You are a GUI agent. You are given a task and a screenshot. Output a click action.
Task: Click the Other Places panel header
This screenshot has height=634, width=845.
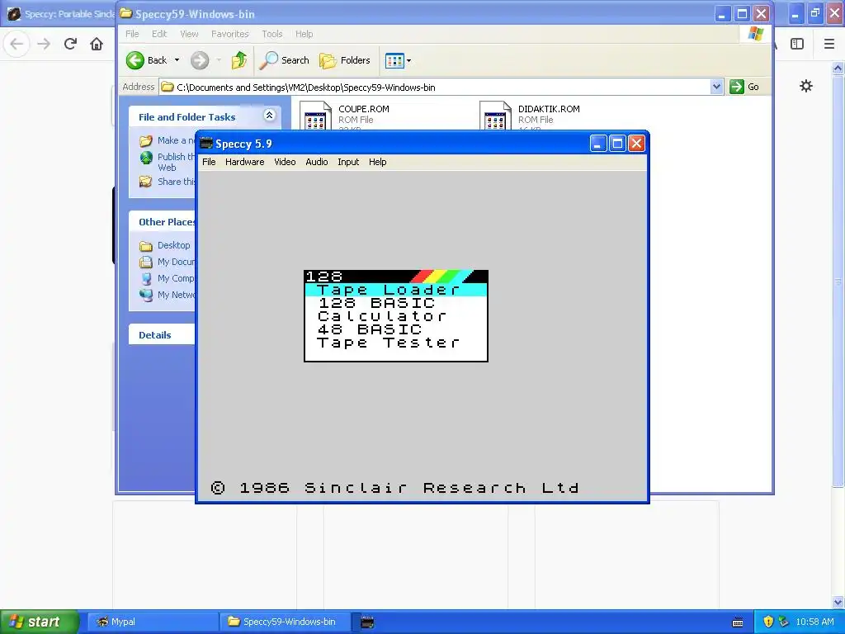point(163,221)
